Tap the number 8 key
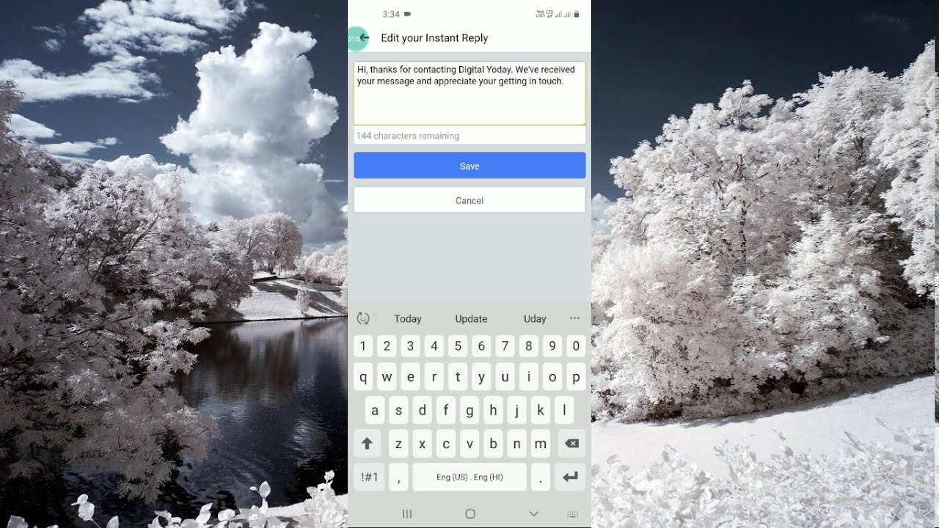This screenshot has height=528, width=939. tap(529, 345)
